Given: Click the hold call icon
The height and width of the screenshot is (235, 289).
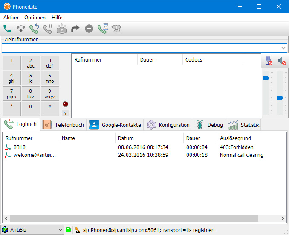Looking at the screenshot, I should click(x=48, y=29).
